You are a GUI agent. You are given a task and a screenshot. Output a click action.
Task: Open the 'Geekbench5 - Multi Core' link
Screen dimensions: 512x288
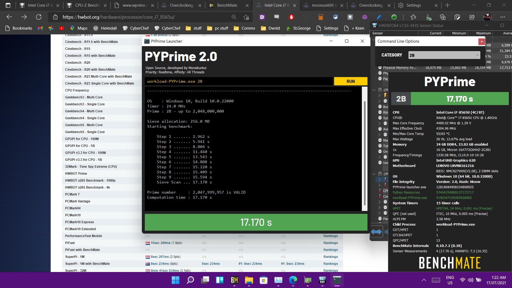[x=84, y=125]
